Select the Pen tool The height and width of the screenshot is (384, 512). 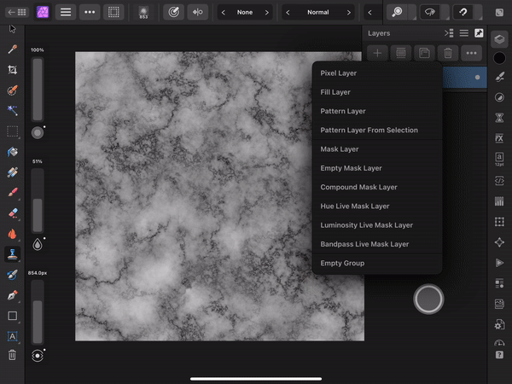point(13,295)
